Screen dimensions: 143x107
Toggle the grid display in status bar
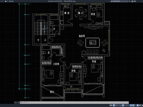[x=114, y=105]
